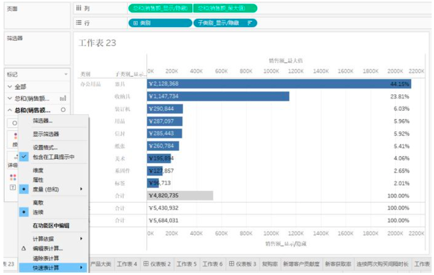
Task: Switch to the 工作表 4 tab
Action: point(127,264)
